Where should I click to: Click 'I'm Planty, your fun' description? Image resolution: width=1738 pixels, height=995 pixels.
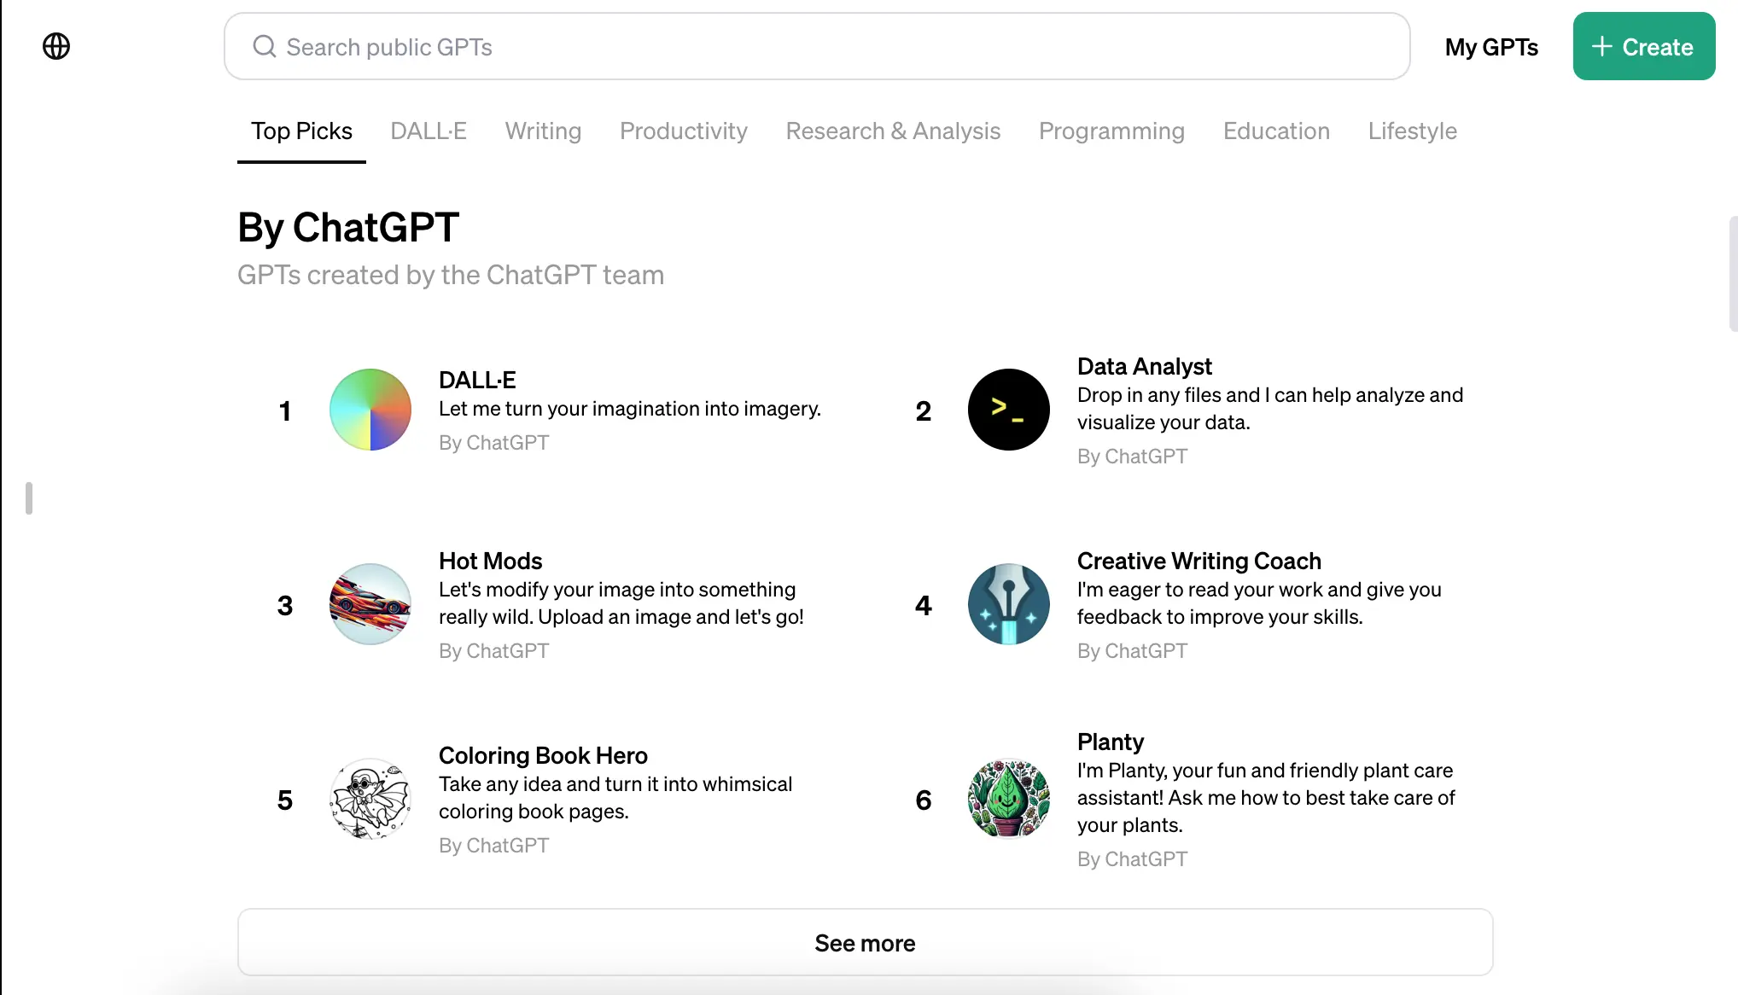tap(1266, 798)
